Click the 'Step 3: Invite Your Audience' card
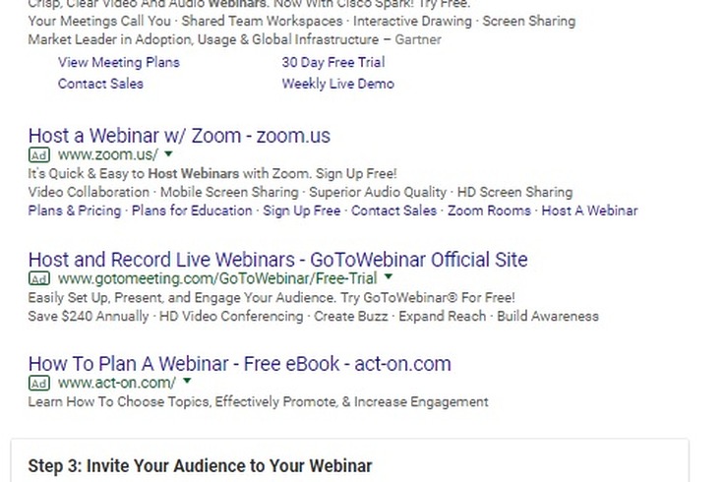The height and width of the screenshot is (482, 724). click(x=349, y=464)
